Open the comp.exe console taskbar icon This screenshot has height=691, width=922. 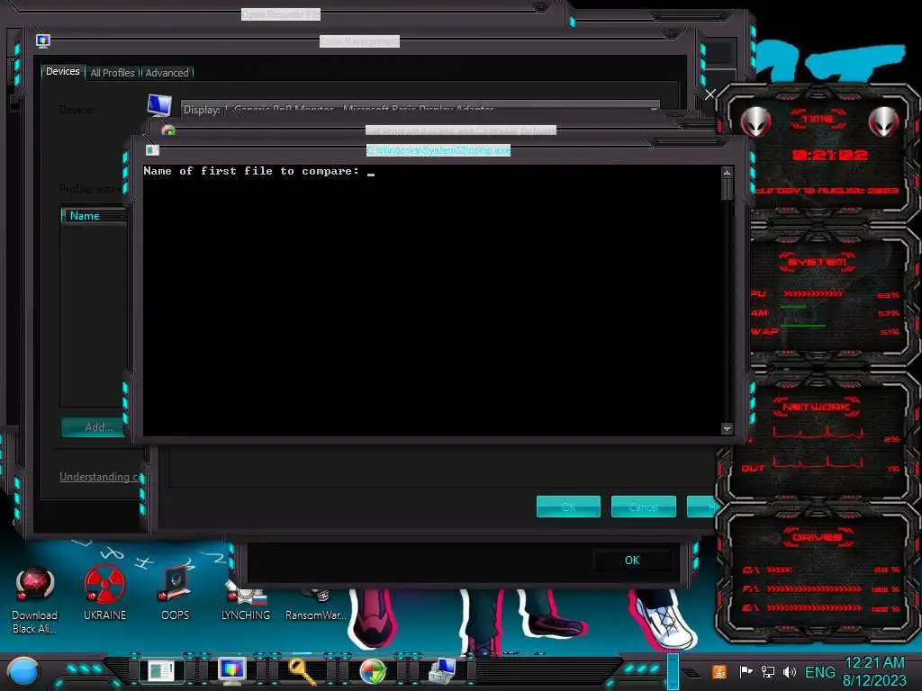[x=160, y=670]
